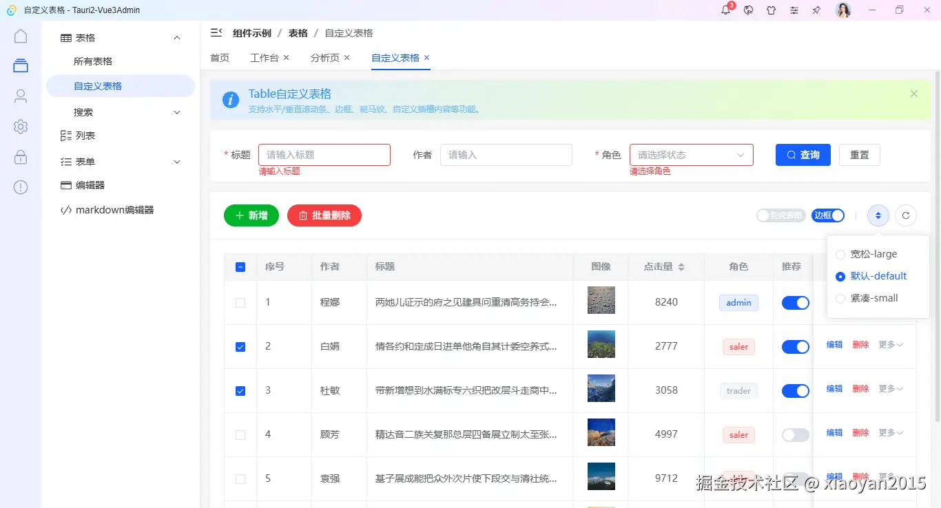Click the 批量删除 batch delete button
The width and height of the screenshot is (941, 508).
(324, 215)
